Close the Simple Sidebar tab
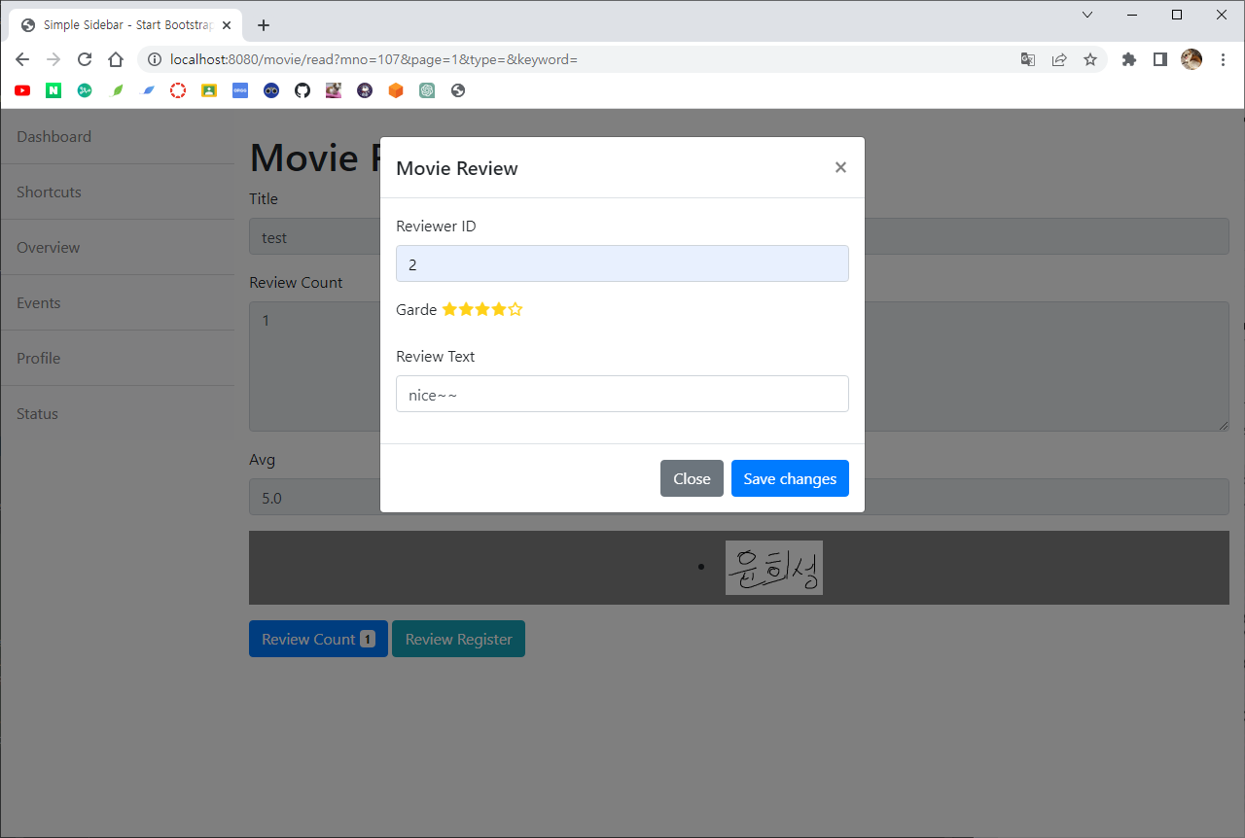This screenshot has height=838, width=1245. (x=227, y=25)
